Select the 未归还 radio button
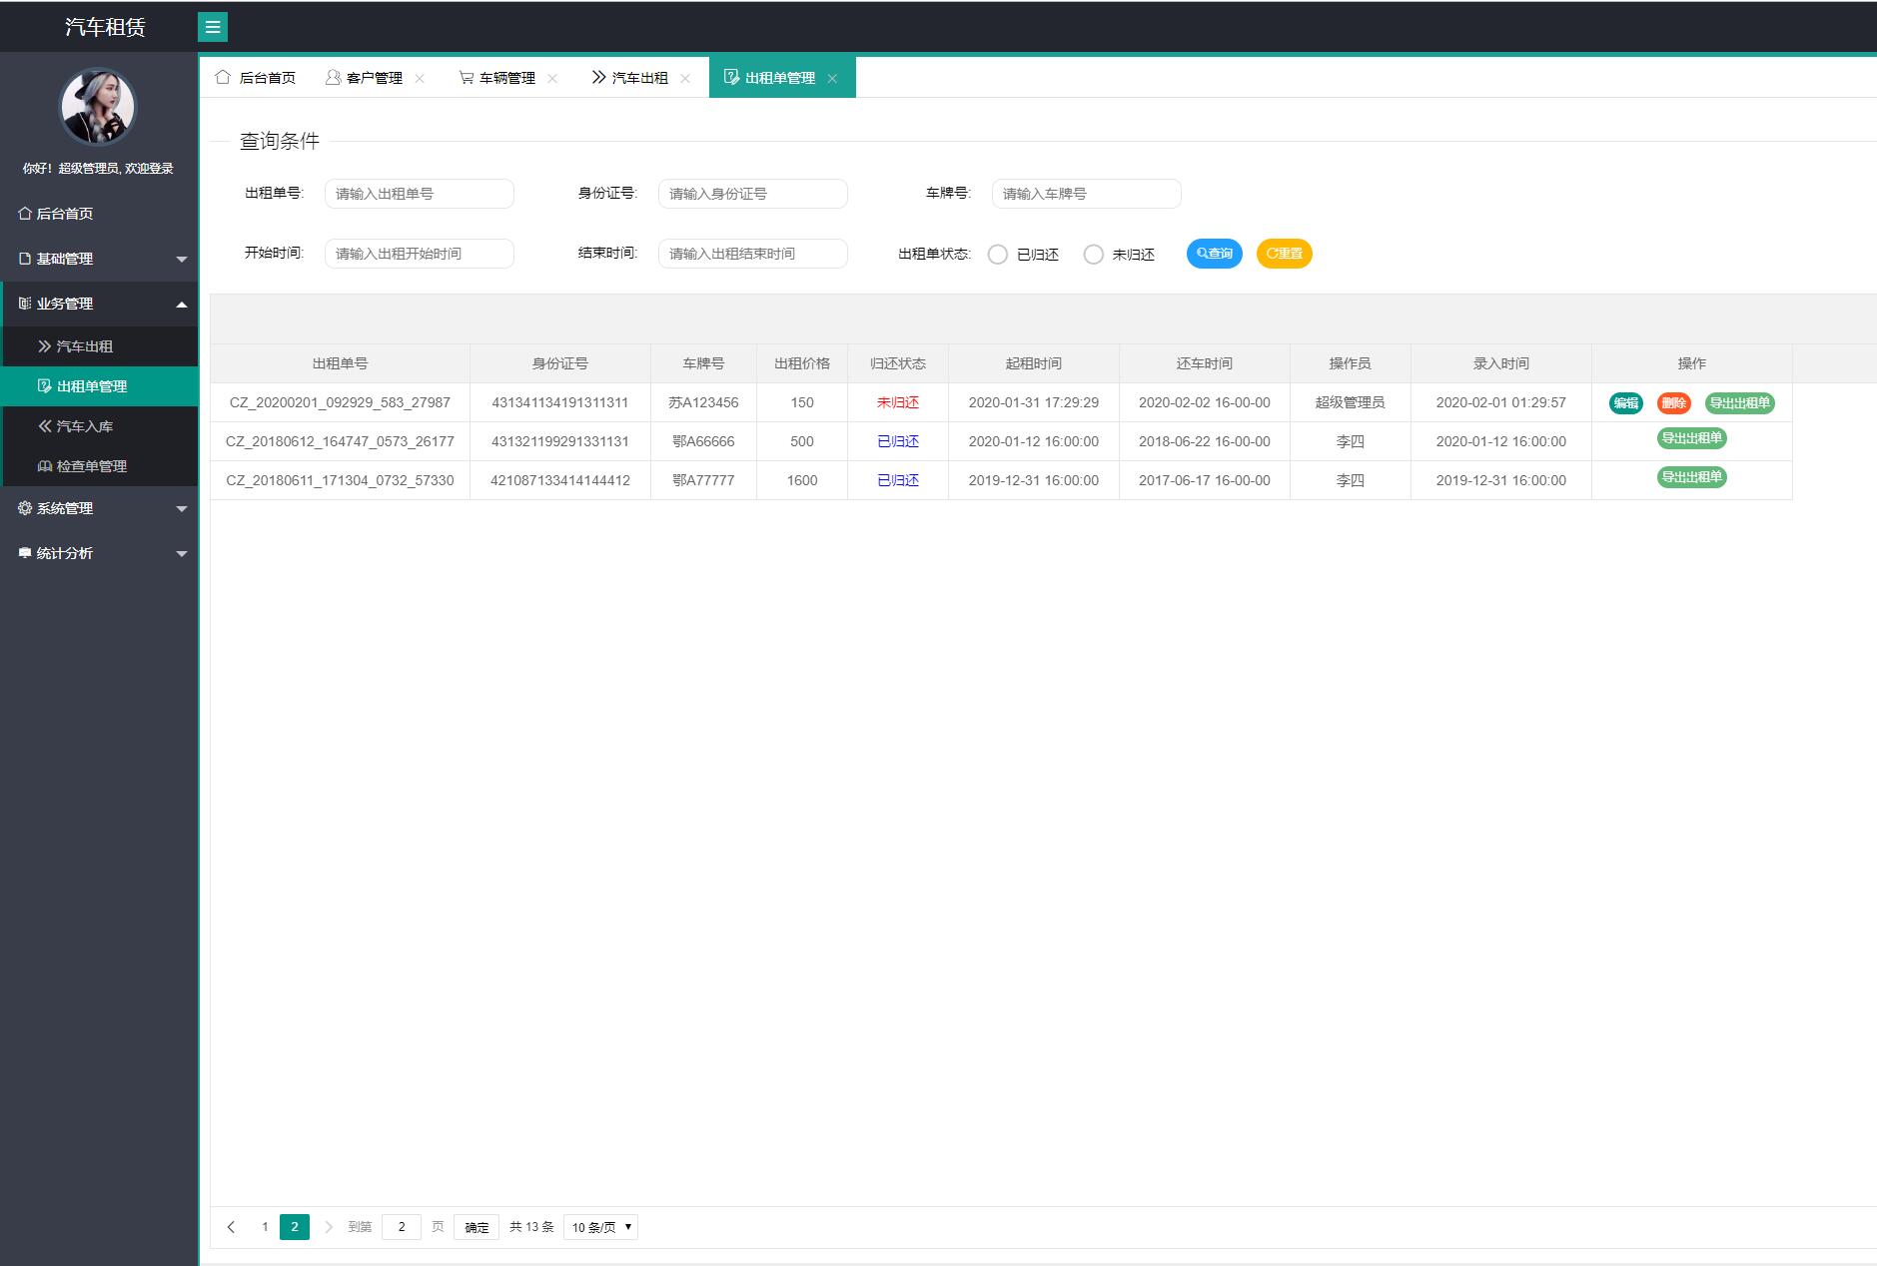The height and width of the screenshot is (1266, 1877). coord(1094,255)
